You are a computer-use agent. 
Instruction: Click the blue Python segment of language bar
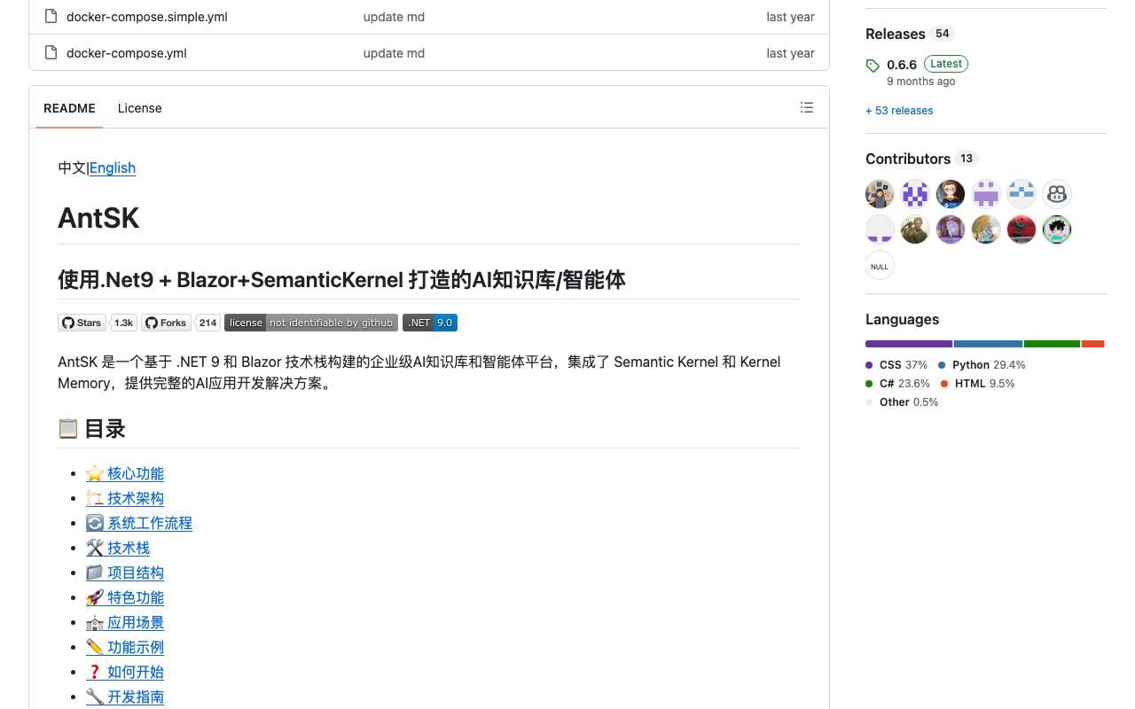[988, 344]
